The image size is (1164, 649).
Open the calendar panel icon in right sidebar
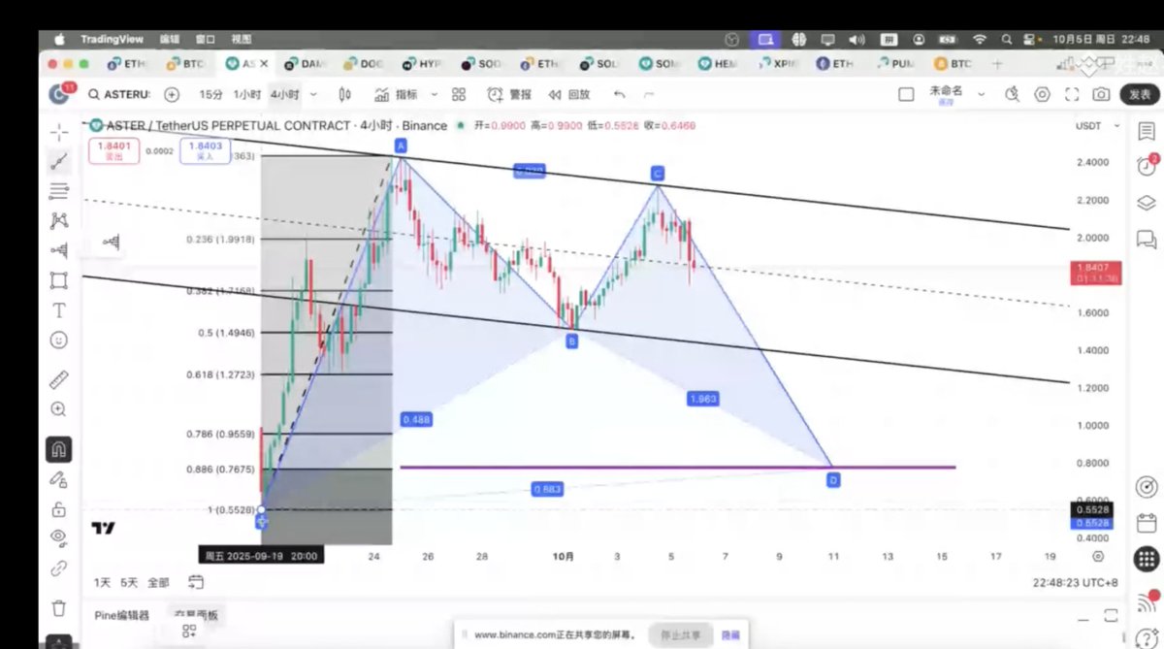coord(1146,523)
